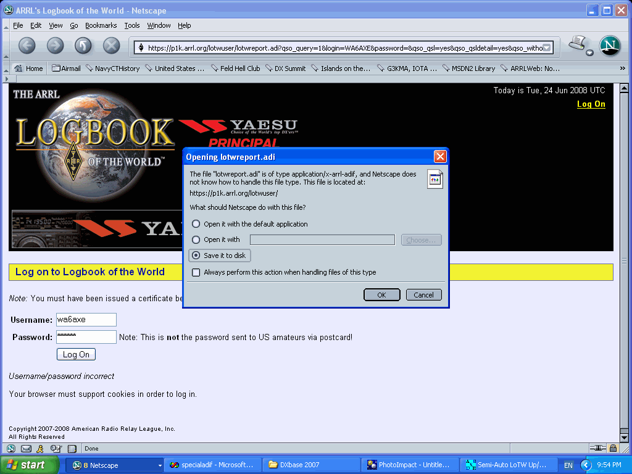
Task: Switch to DXbase 2007 taskbar window
Action: click(x=312, y=465)
